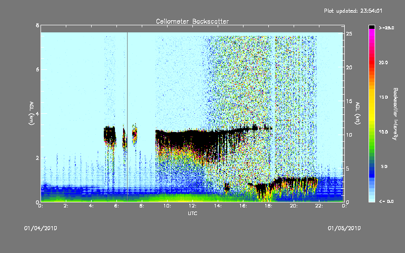Image resolution: width=405 pixels, height=253 pixels.
Task: Click the '4:' hour tick label on x-axis
Action: pos(92,206)
